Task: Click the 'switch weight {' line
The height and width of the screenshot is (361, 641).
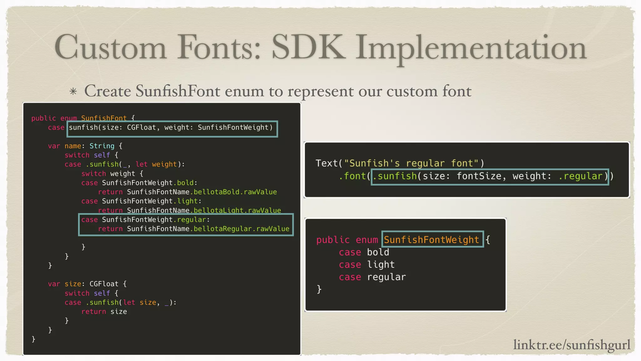Action: tap(112, 174)
